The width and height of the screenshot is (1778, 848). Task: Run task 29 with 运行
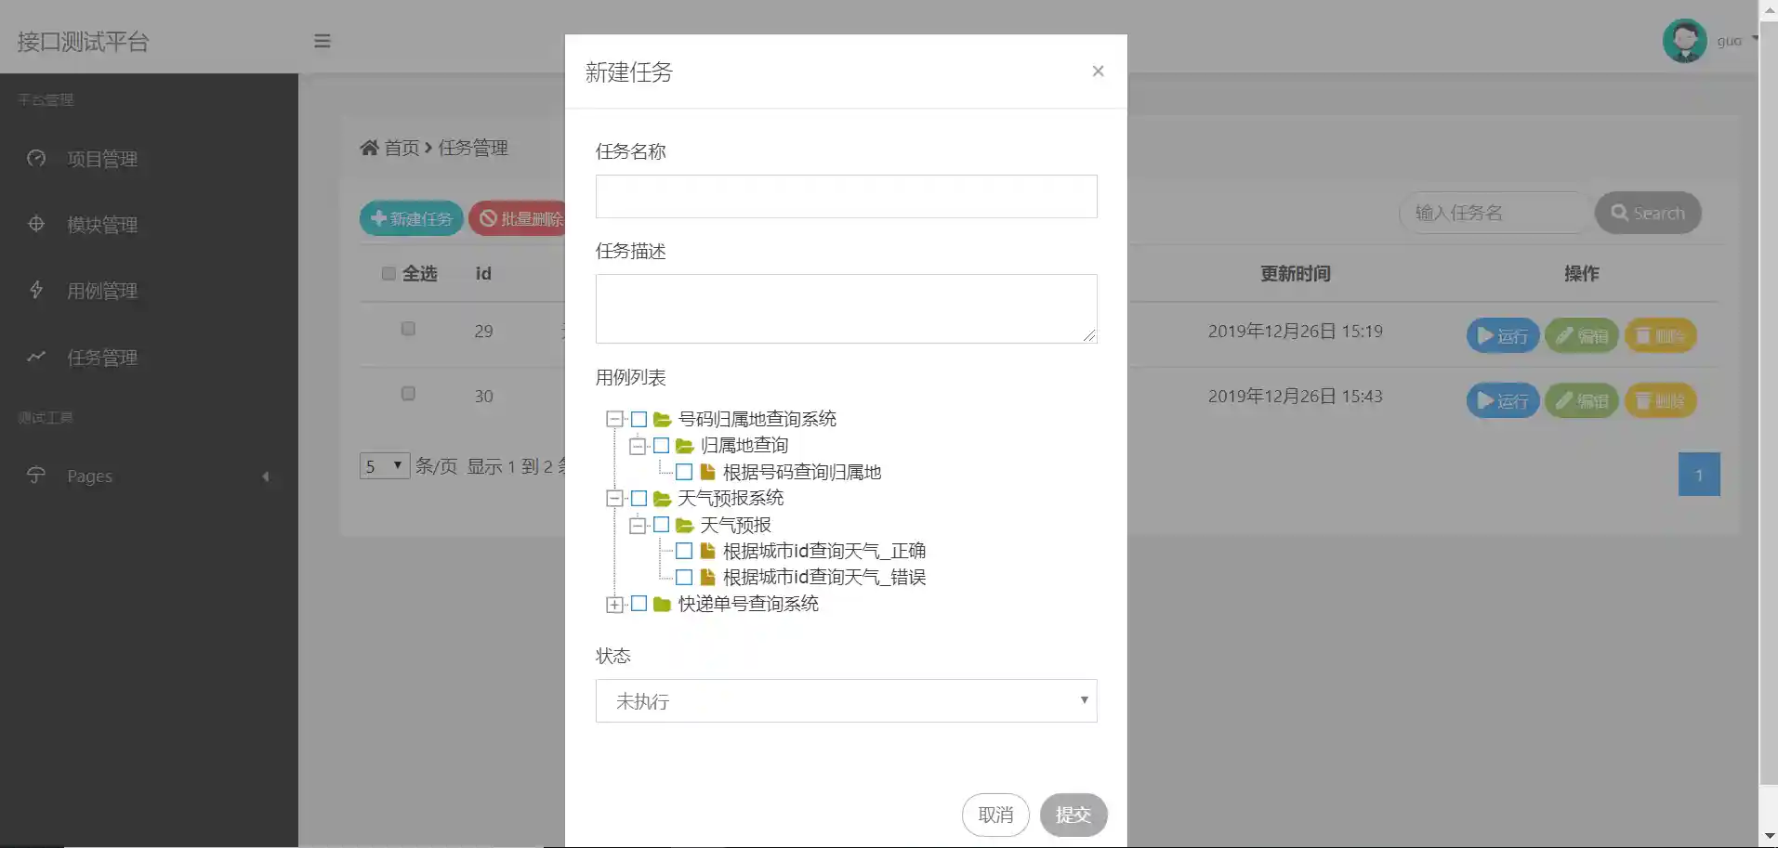tap(1503, 335)
